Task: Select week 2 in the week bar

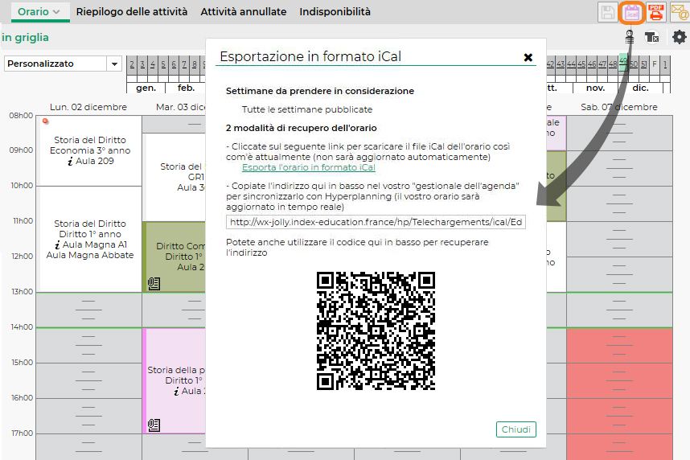Action: tap(132, 64)
